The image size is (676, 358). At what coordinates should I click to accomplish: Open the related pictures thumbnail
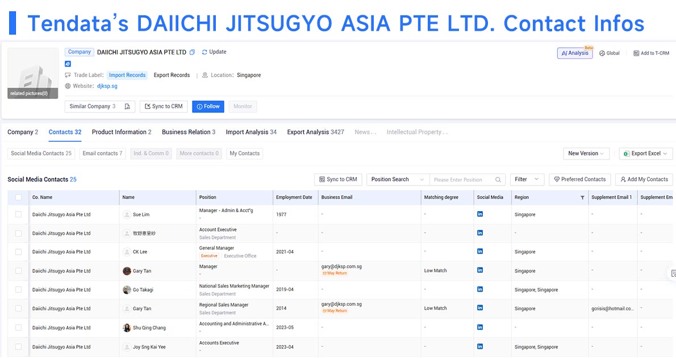pyautogui.click(x=33, y=73)
